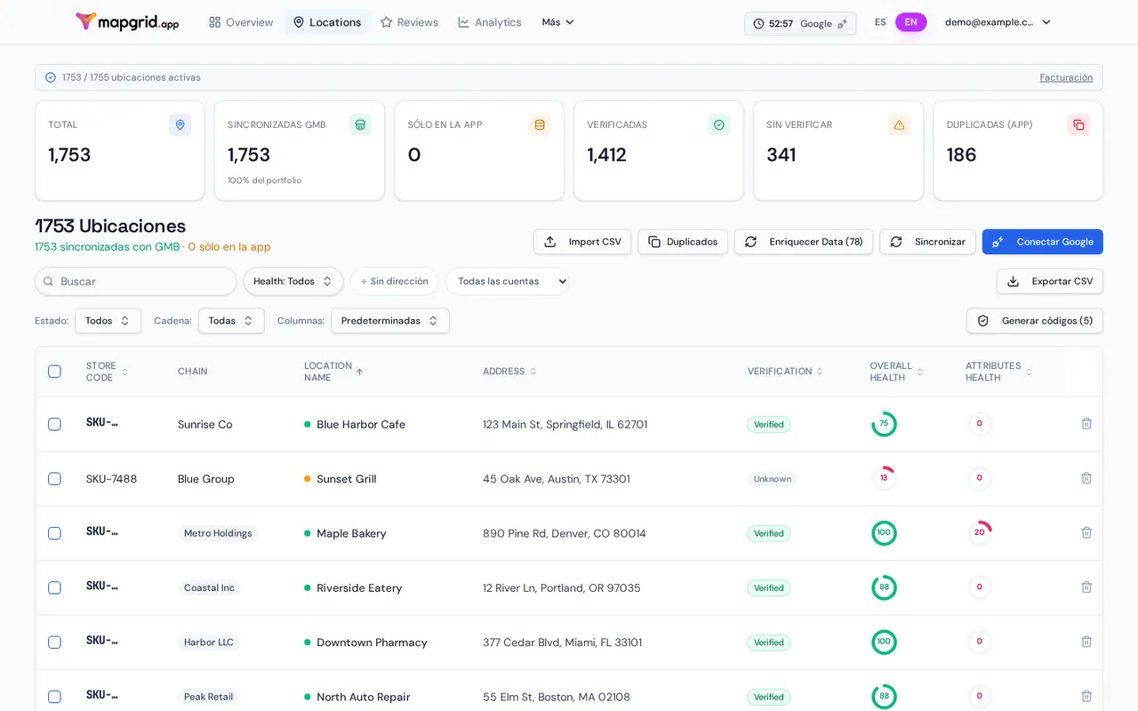Screen dimensions: 1138x711
Task: Open the Facturación link
Action: click(1066, 77)
